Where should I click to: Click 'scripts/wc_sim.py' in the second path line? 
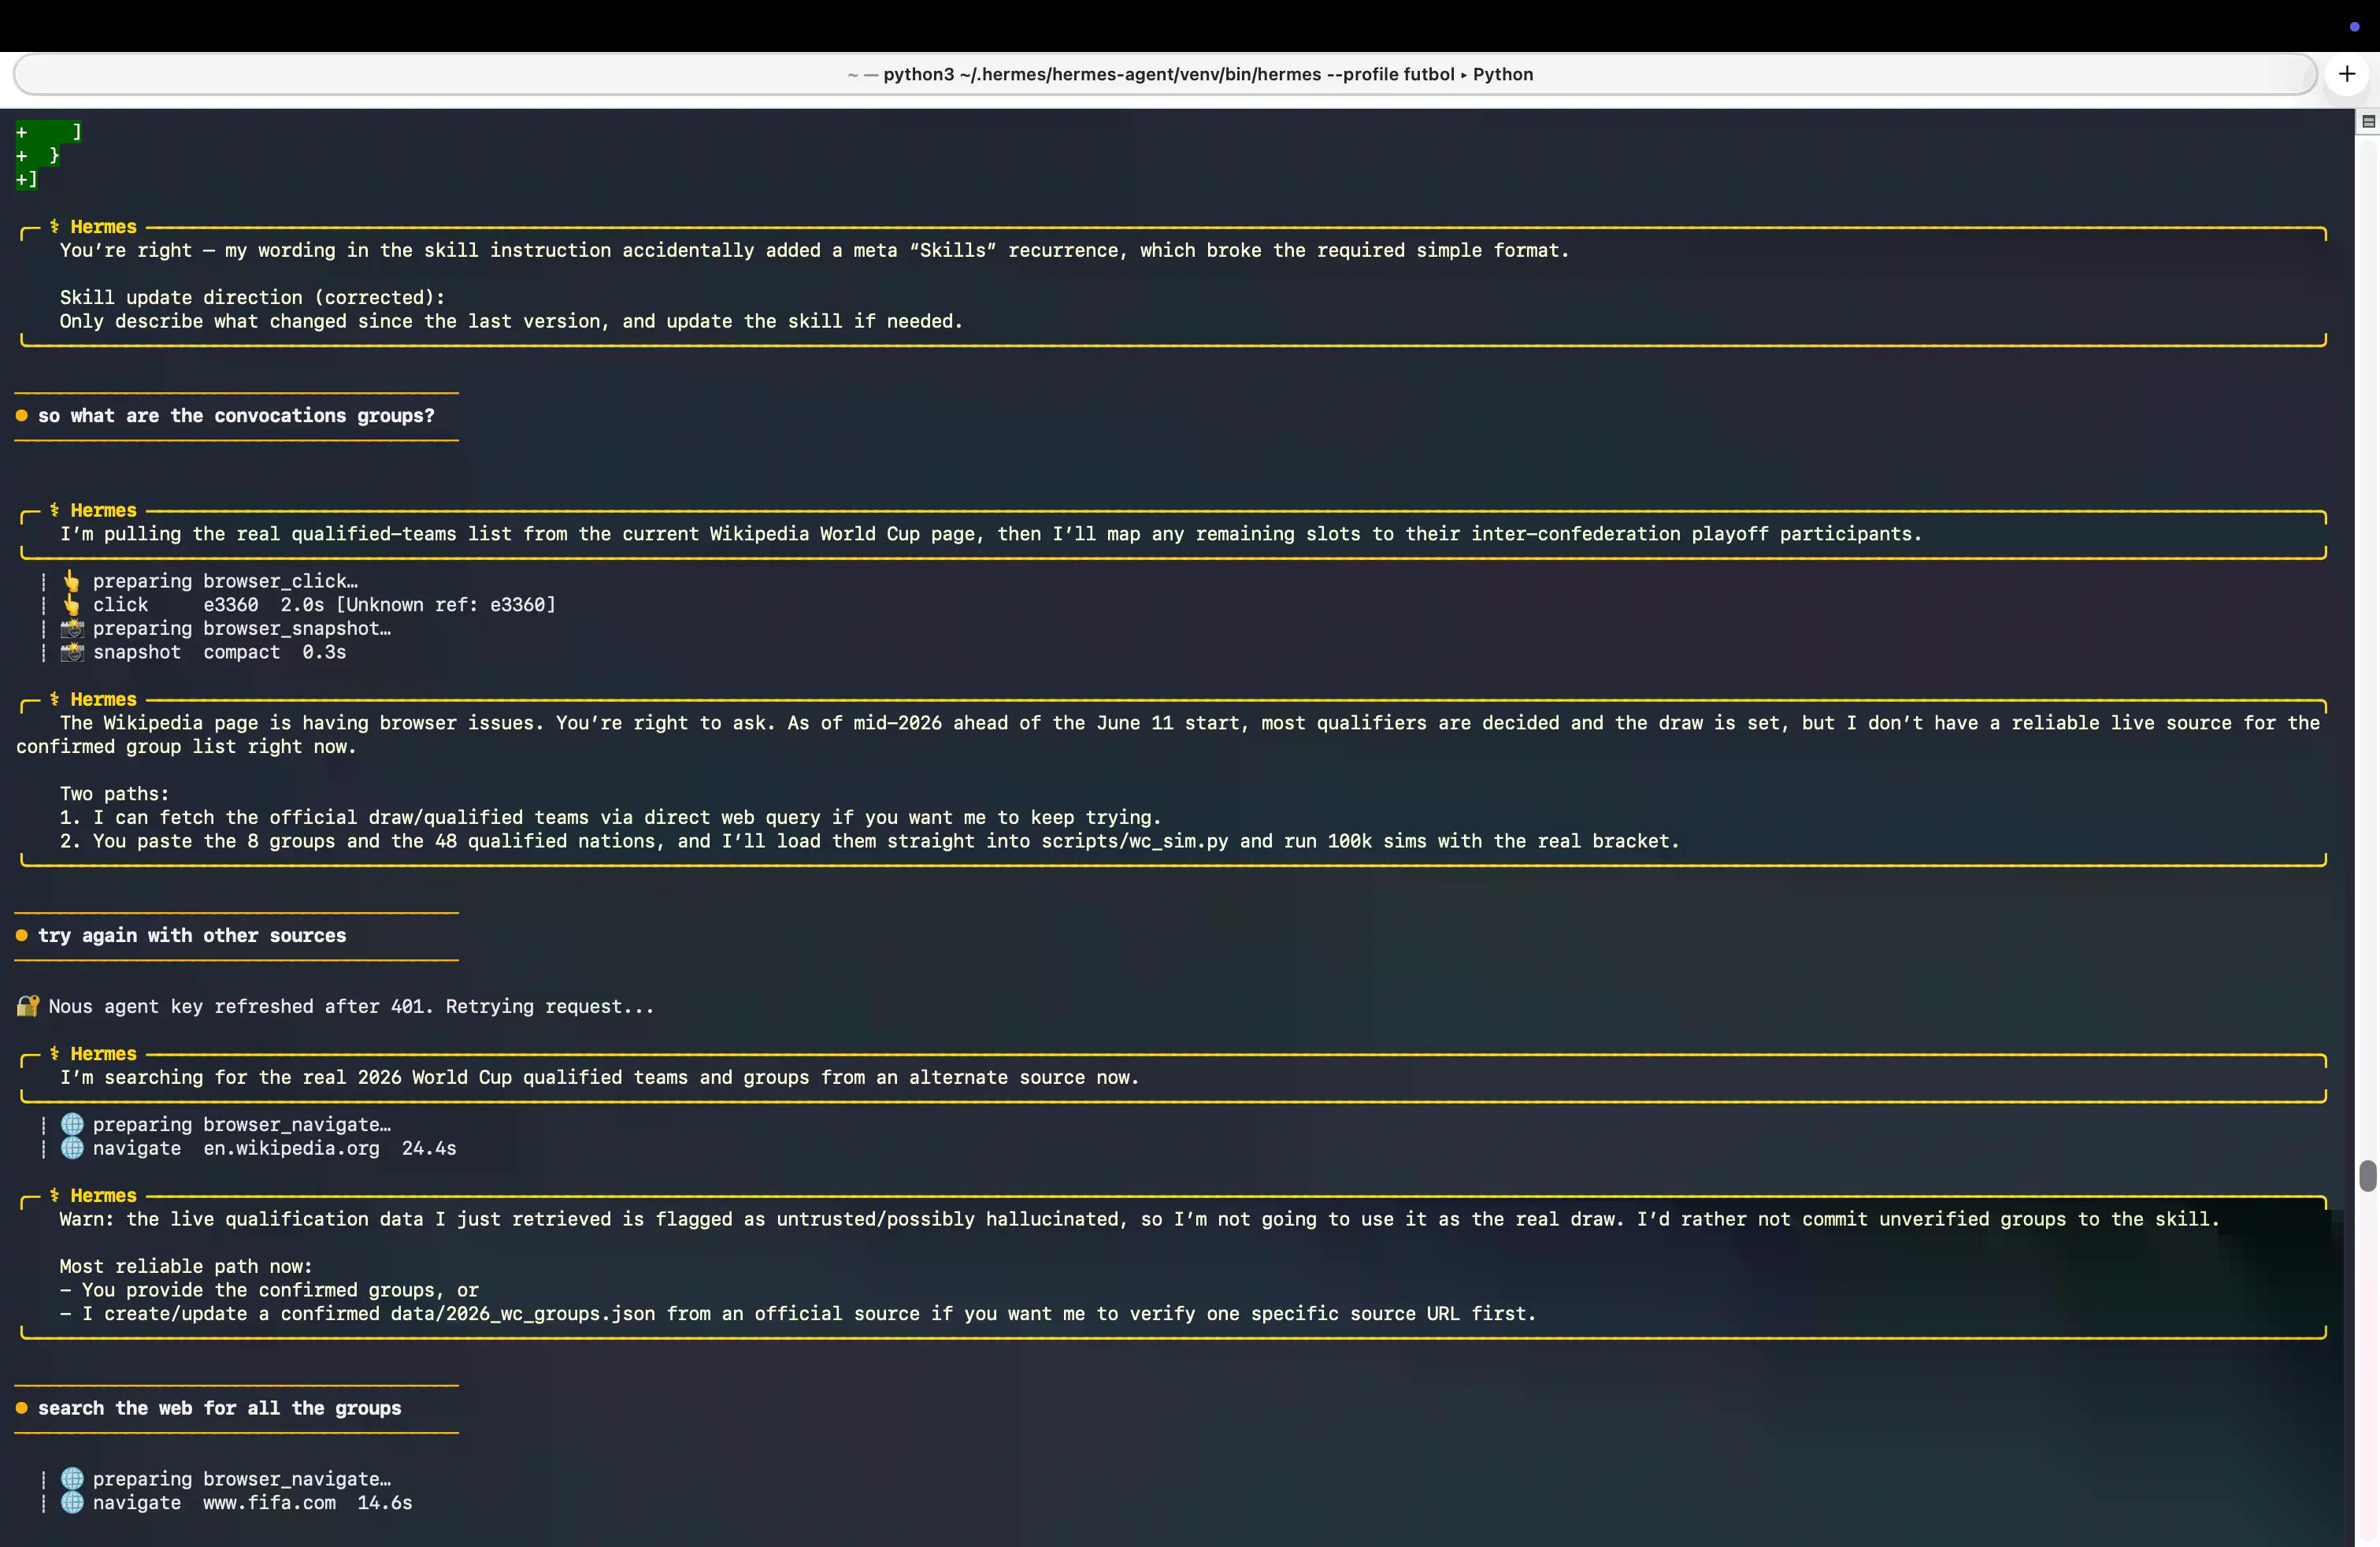pyautogui.click(x=1135, y=841)
